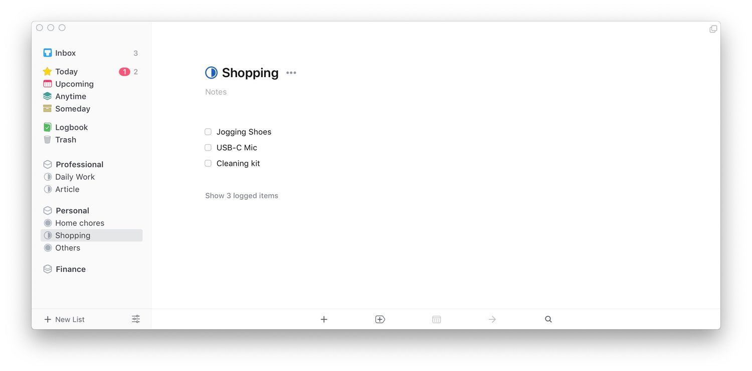The height and width of the screenshot is (371, 752).
Task: Open the calendar 'When' icon in bottom toolbar
Action: (x=437, y=319)
